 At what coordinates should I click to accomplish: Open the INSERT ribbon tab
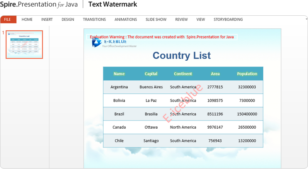tap(47, 20)
